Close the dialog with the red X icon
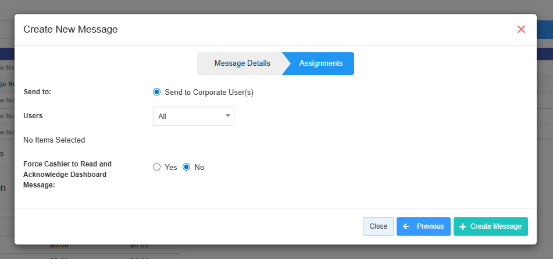 [521, 29]
